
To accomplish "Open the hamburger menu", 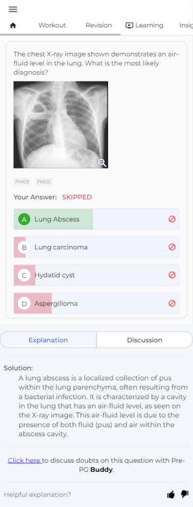I will tap(13, 9).
